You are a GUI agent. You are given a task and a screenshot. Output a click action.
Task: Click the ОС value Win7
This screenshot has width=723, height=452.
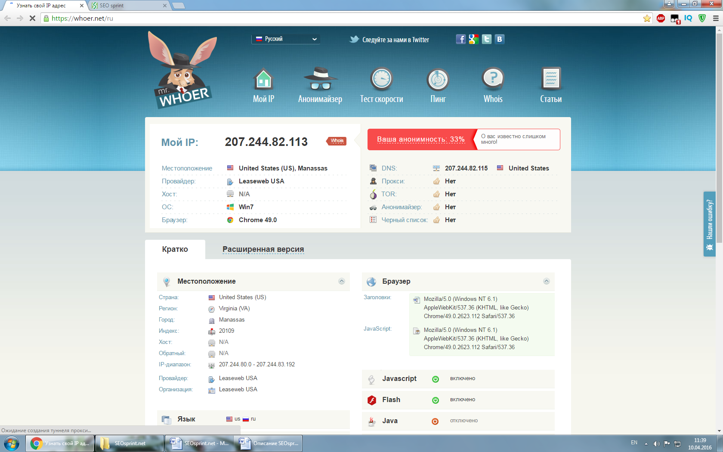pos(246,207)
